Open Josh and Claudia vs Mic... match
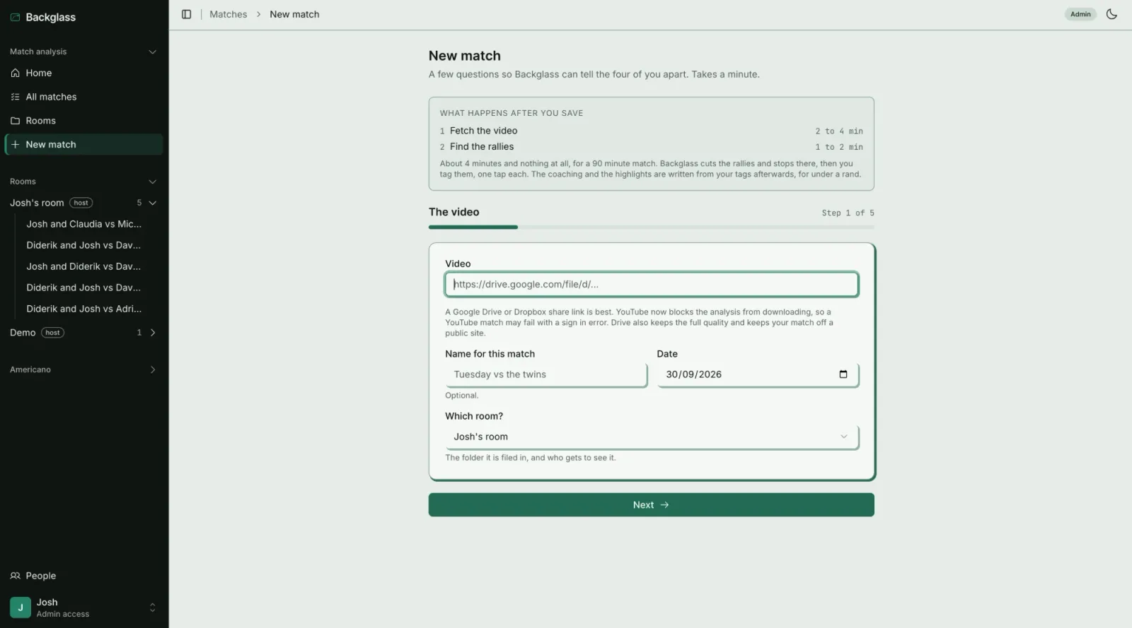The image size is (1132, 628). point(83,224)
